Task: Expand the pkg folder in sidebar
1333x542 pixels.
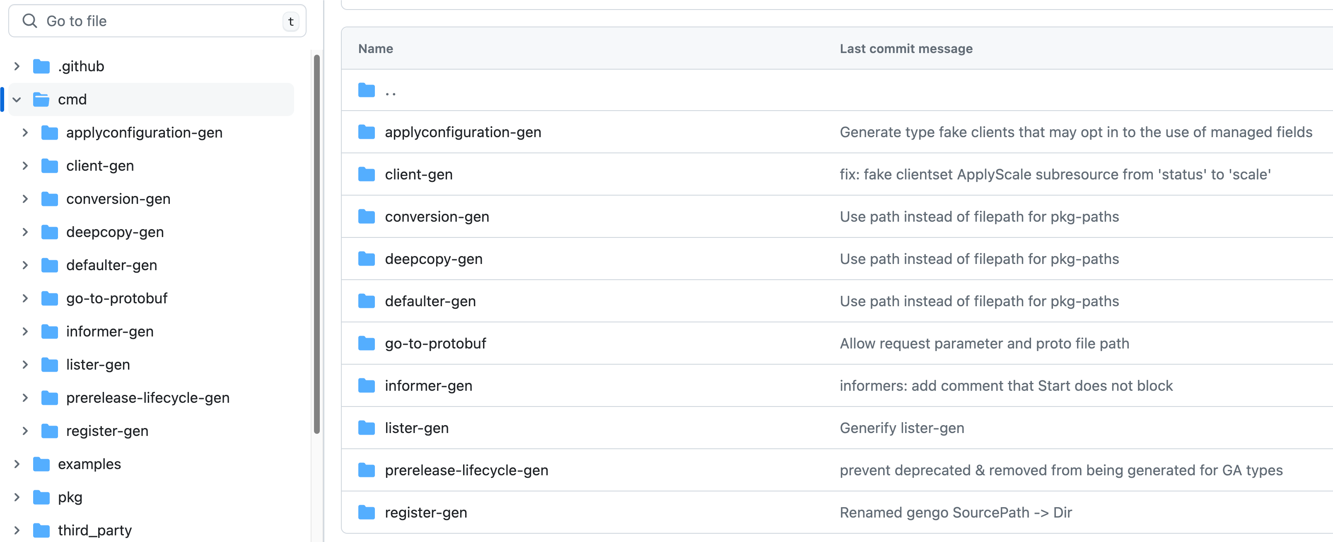Action: click(17, 497)
